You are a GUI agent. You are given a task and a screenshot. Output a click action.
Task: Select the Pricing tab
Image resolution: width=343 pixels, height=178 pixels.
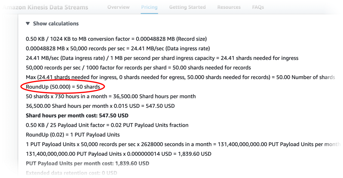[x=149, y=7]
